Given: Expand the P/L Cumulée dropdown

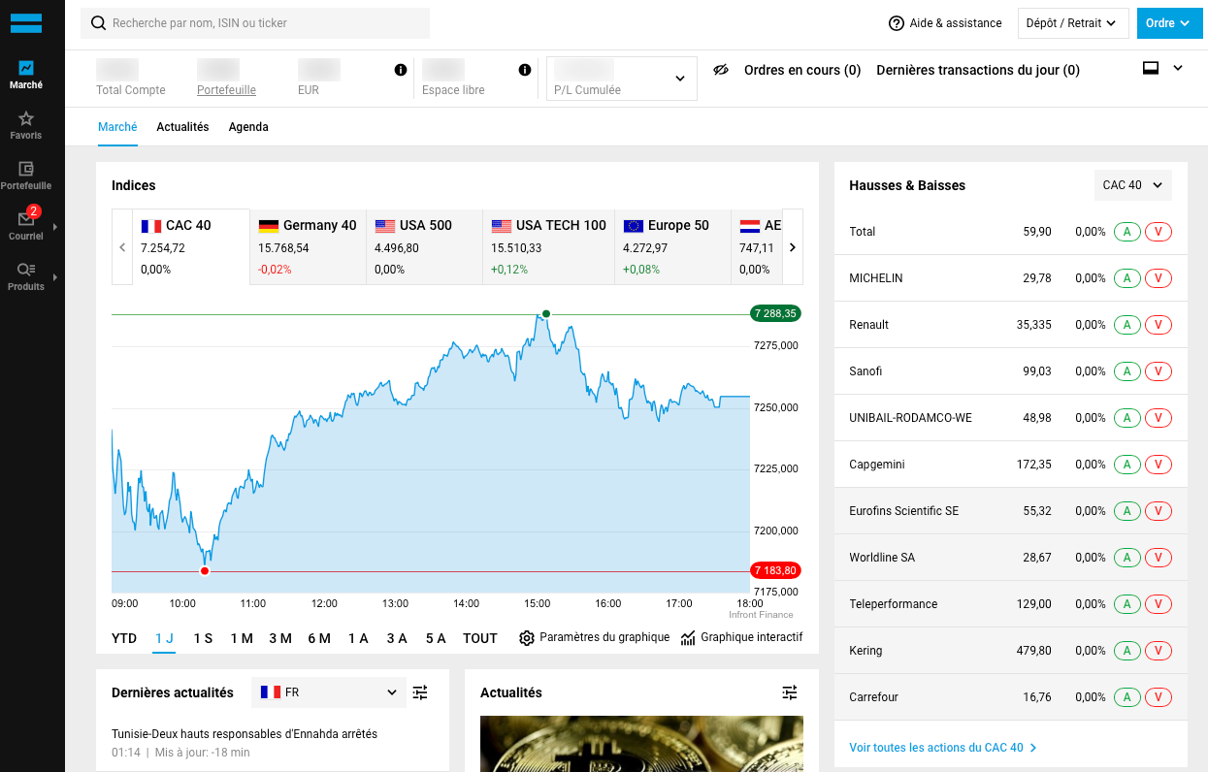Looking at the screenshot, I should pos(622,78).
